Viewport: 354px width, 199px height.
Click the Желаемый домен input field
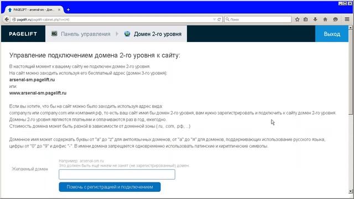coord(117,175)
